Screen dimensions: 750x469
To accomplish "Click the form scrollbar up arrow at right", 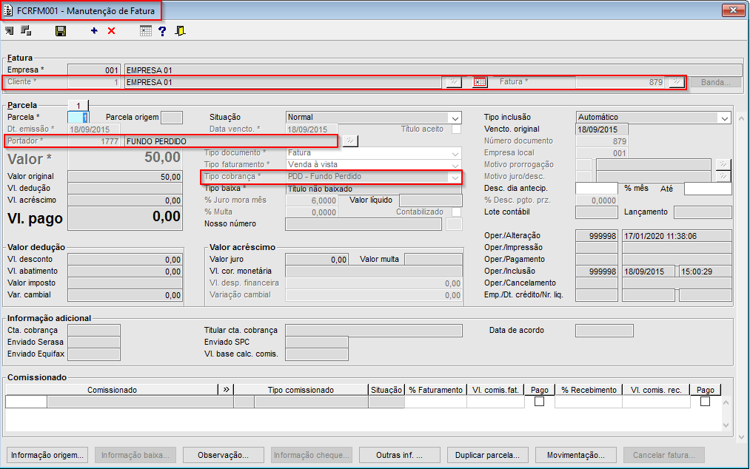I will pyautogui.click(x=741, y=118).
